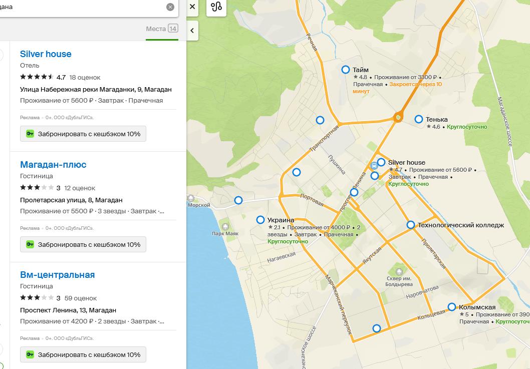Select the Silver house marker on map
The image size is (530, 369).
pyautogui.click(x=381, y=162)
